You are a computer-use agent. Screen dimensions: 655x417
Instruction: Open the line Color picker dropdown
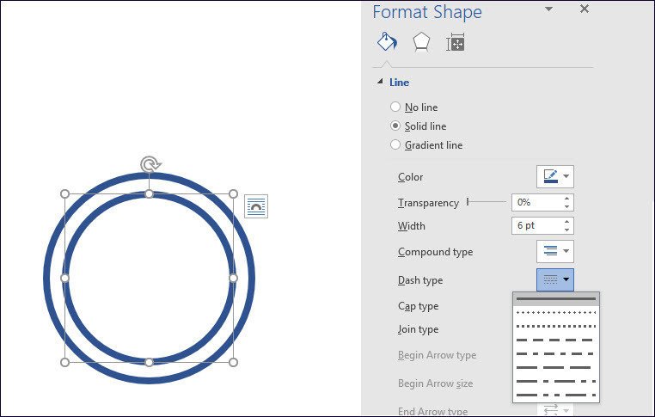[x=554, y=177]
